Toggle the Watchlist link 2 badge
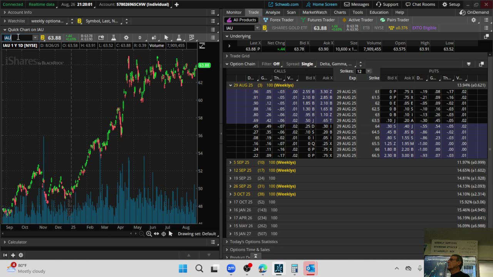493x277 pixels. [x=79, y=21]
